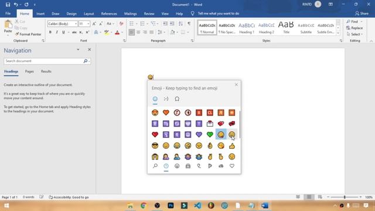Image resolution: width=375 pixels, height=211 pixels.
Task: Click the Sort icon in Paragraph group
Action: coord(180,23)
